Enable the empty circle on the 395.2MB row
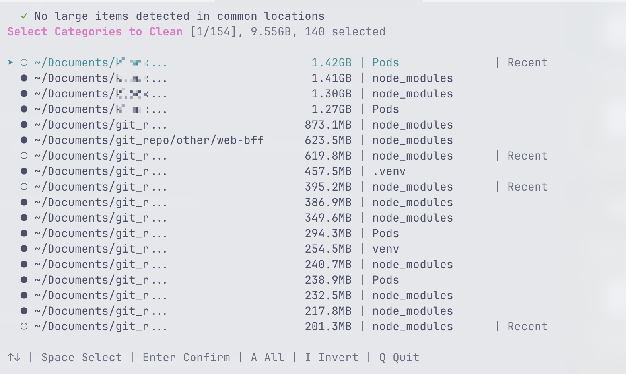This screenshot has height=374, width=626. [x=24, y=187]
